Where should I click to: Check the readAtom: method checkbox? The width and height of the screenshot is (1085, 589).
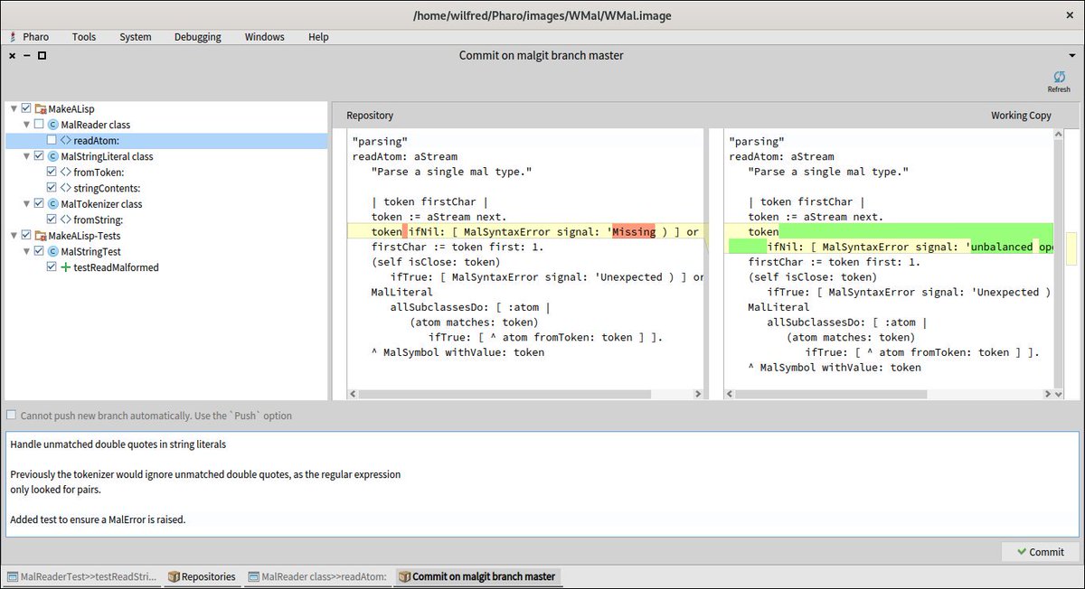click(52, 140)
